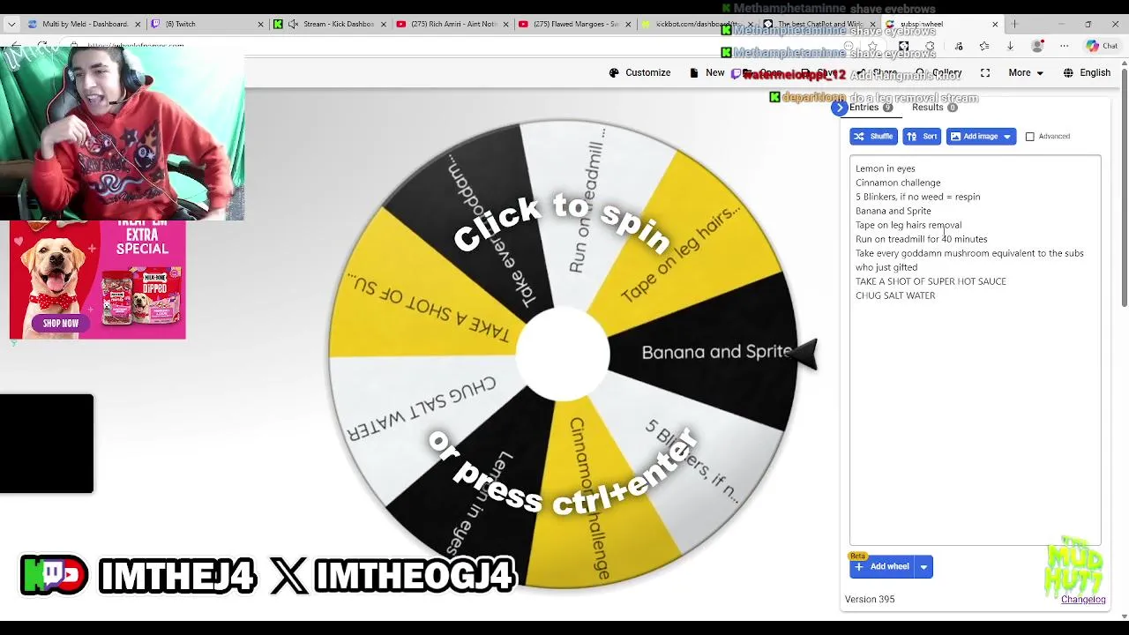Click the 'Banana and Sprite' entry line

[x=893, y=211]
